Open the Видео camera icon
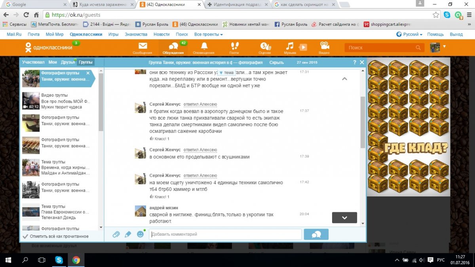 tap(324, 46)
